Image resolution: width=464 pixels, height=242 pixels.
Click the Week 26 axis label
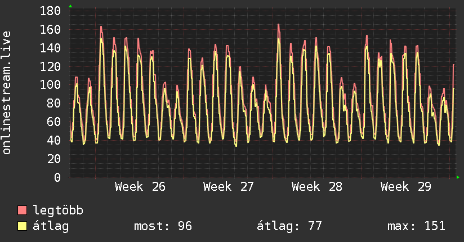(x=140, y=187)
